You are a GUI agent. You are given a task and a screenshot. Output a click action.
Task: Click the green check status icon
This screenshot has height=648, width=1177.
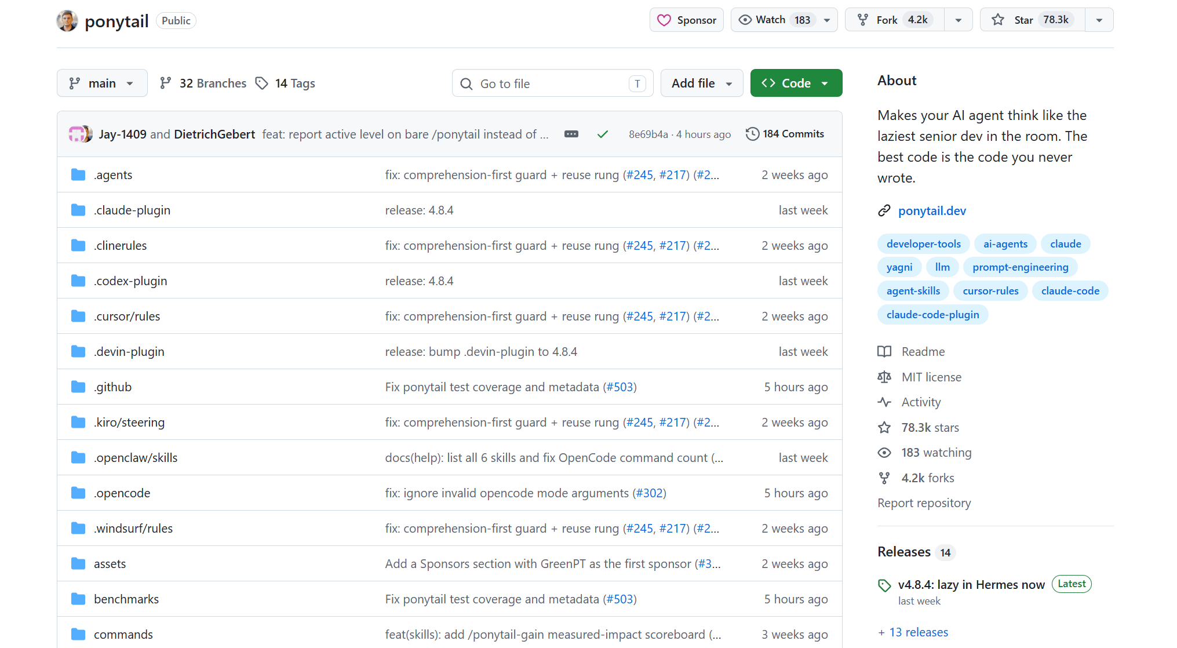603,134
